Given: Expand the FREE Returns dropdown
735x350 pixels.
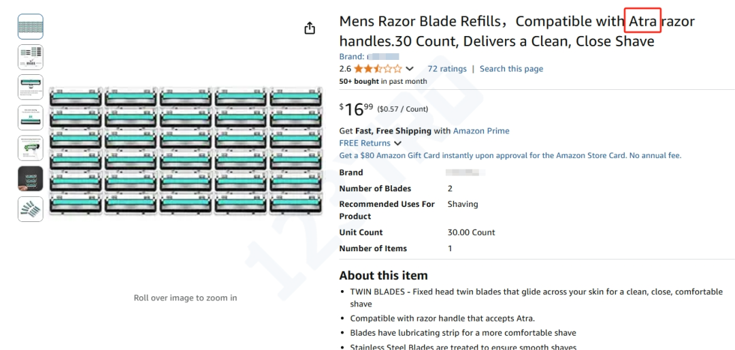Looking at the screenshot, I should pos(397,143).
